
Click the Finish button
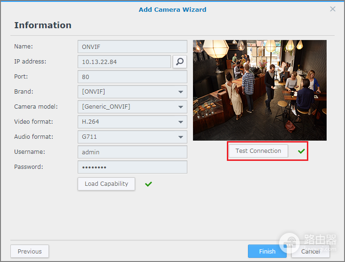[267, 251]
